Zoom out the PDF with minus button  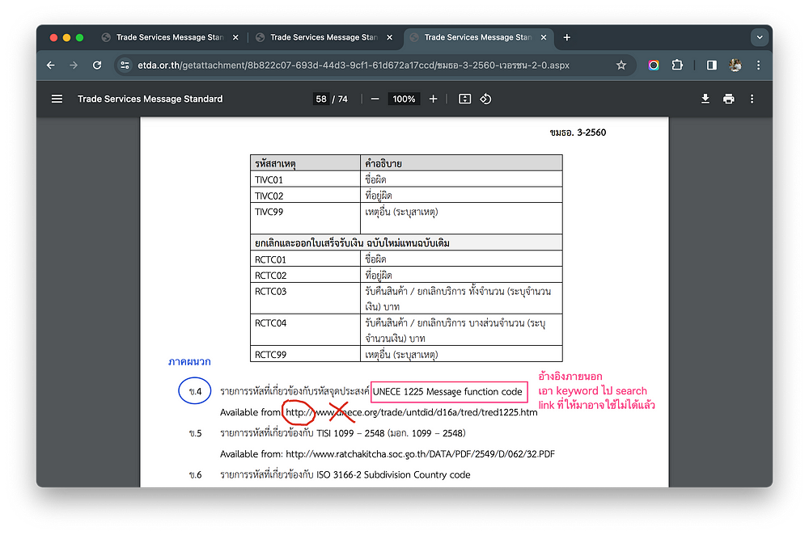(375, 99)
